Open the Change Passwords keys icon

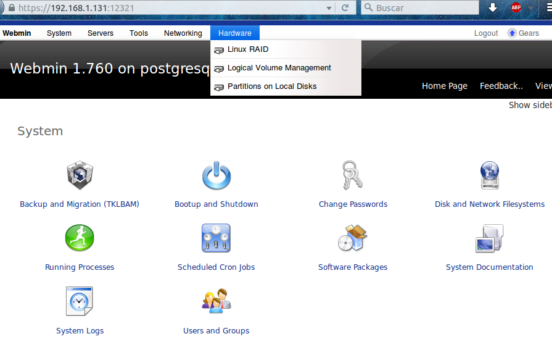(x=353, y=176)
